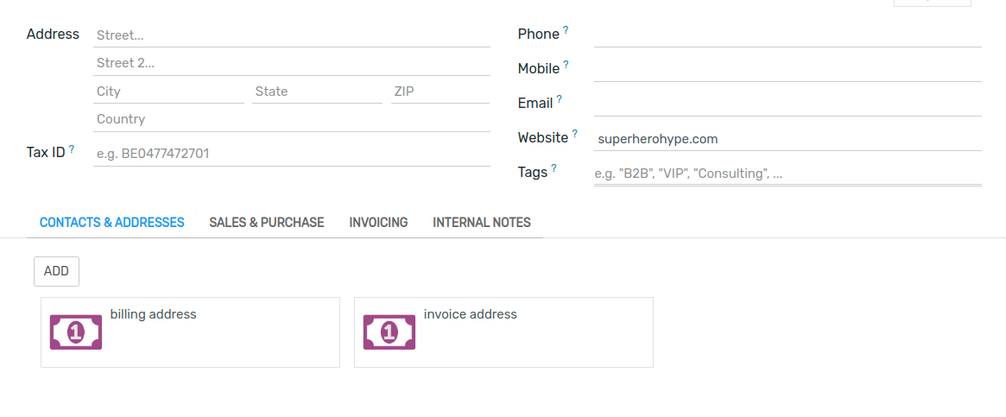Click the Tags help question mark
This screenshot has height=417, width=1006.
click(x=554, y=168)
